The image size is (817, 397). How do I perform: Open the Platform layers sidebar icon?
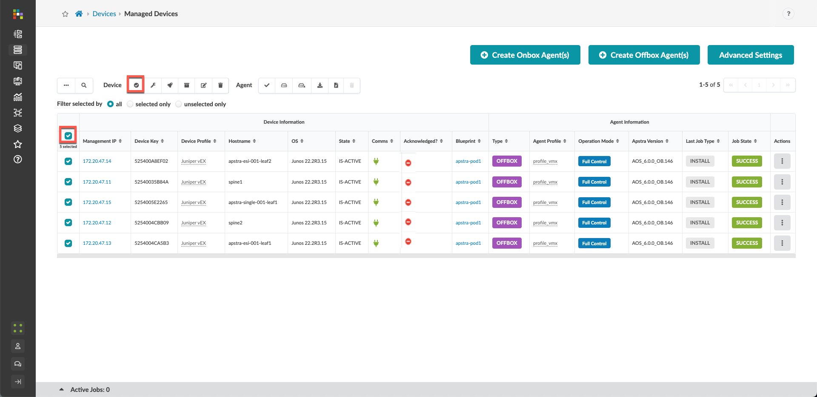point(18,128)
